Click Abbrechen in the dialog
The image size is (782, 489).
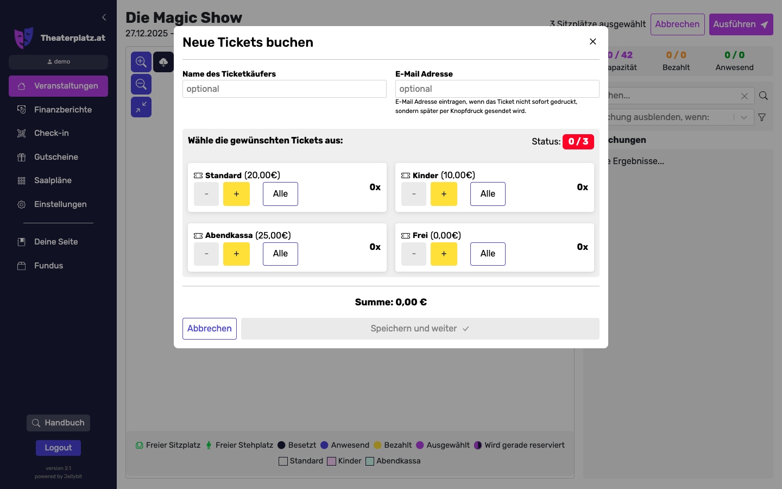210,329
